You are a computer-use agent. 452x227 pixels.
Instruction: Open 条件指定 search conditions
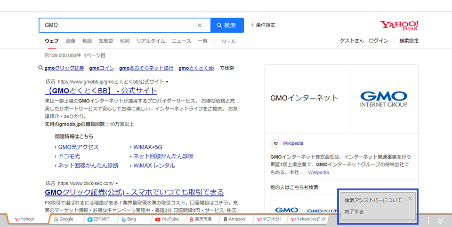pyautogui.click(x=263, y=25)
